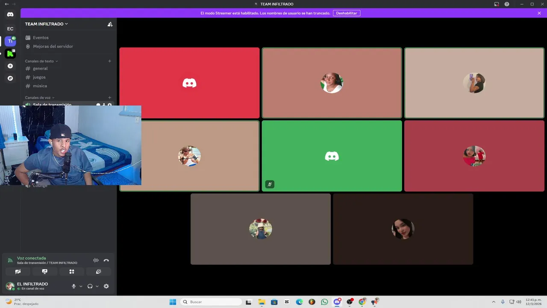
Task: Dismiss the streamer mode banner with X
Action: pyautogui.click(x=539, y=13)
